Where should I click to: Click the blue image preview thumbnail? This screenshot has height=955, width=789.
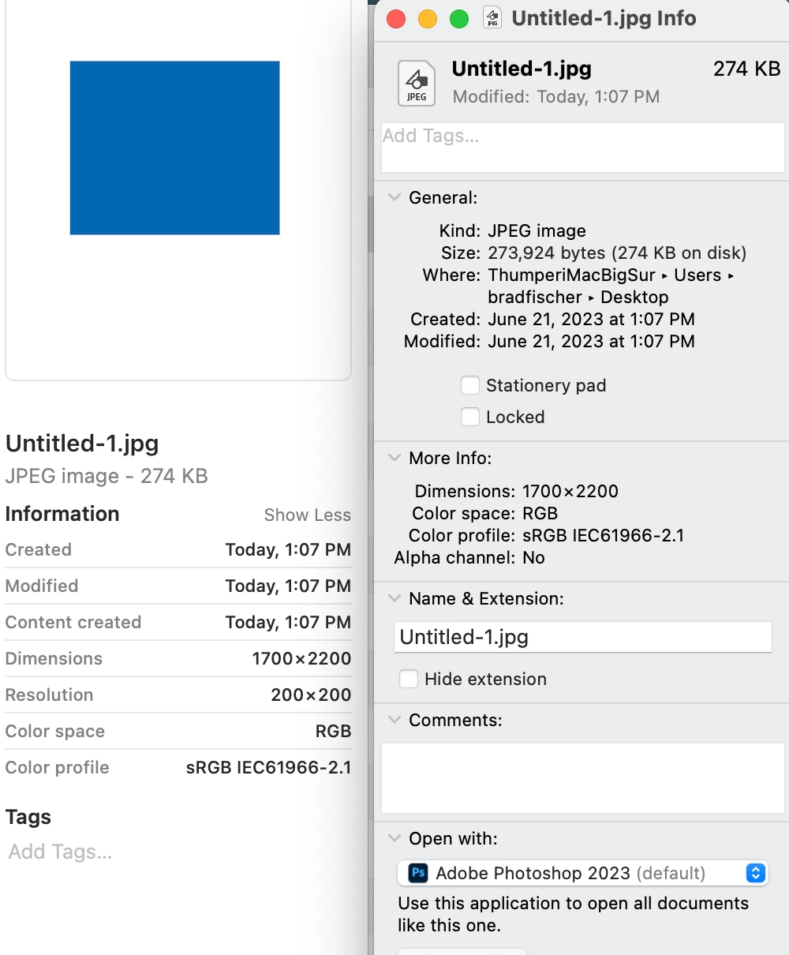(x=174, y=148)
